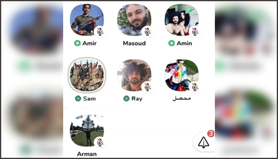This screenshot has height=159, width=278.
Task: Open the paper plane messages icon
Action: (x=203, y=142)
